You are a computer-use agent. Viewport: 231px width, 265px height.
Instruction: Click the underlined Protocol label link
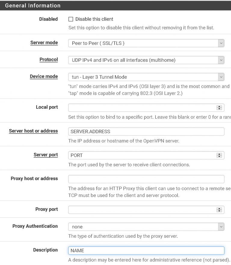pyautogui.click(x=48, y=59)
